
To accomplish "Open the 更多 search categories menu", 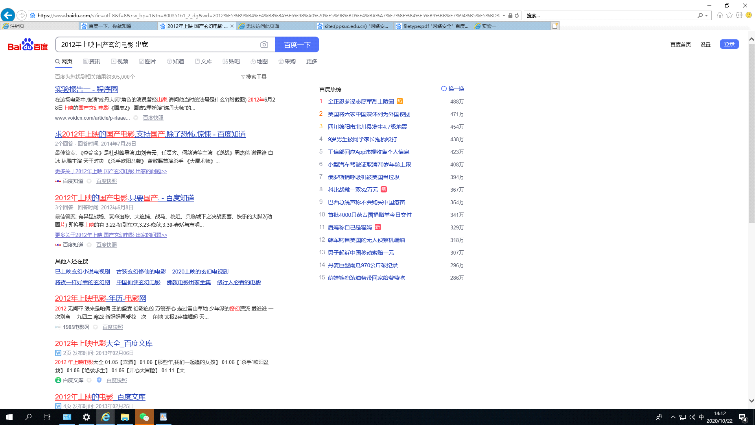I will 311,62.
